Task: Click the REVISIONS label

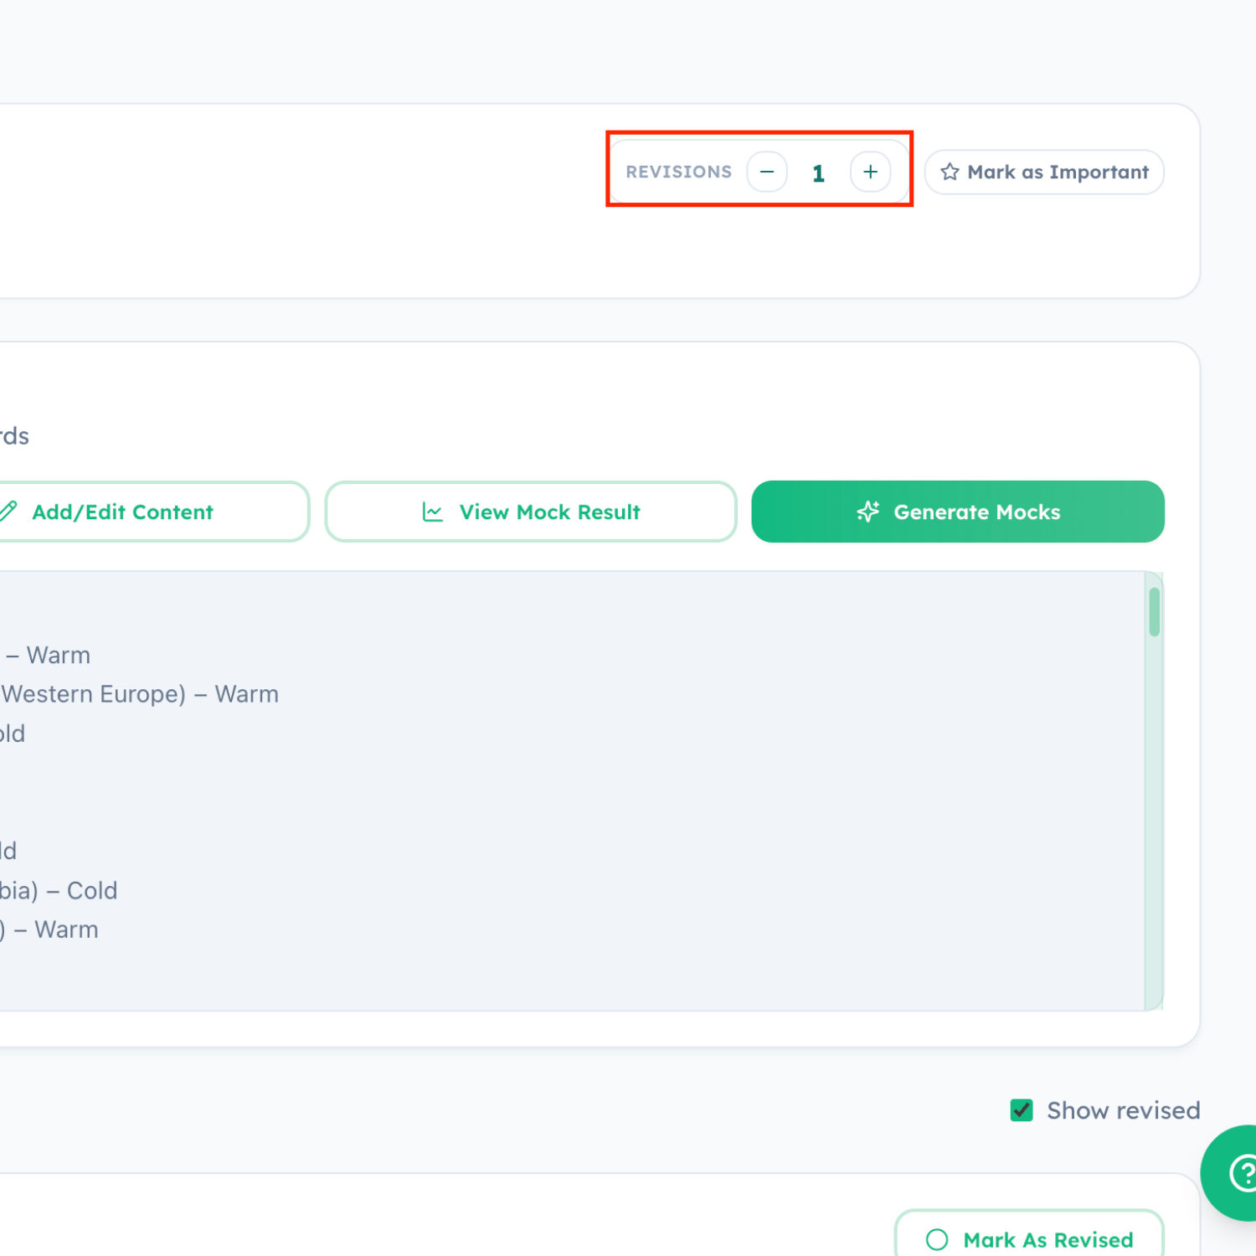Action: coord(678,172)
